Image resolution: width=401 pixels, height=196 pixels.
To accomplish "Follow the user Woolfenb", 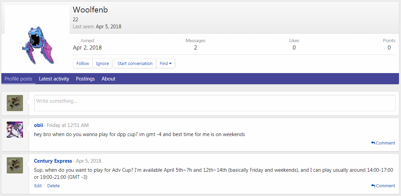I will tap(83, 63).
